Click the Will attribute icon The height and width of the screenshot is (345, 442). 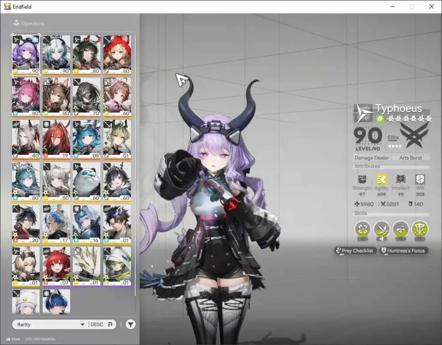(420, 180)
